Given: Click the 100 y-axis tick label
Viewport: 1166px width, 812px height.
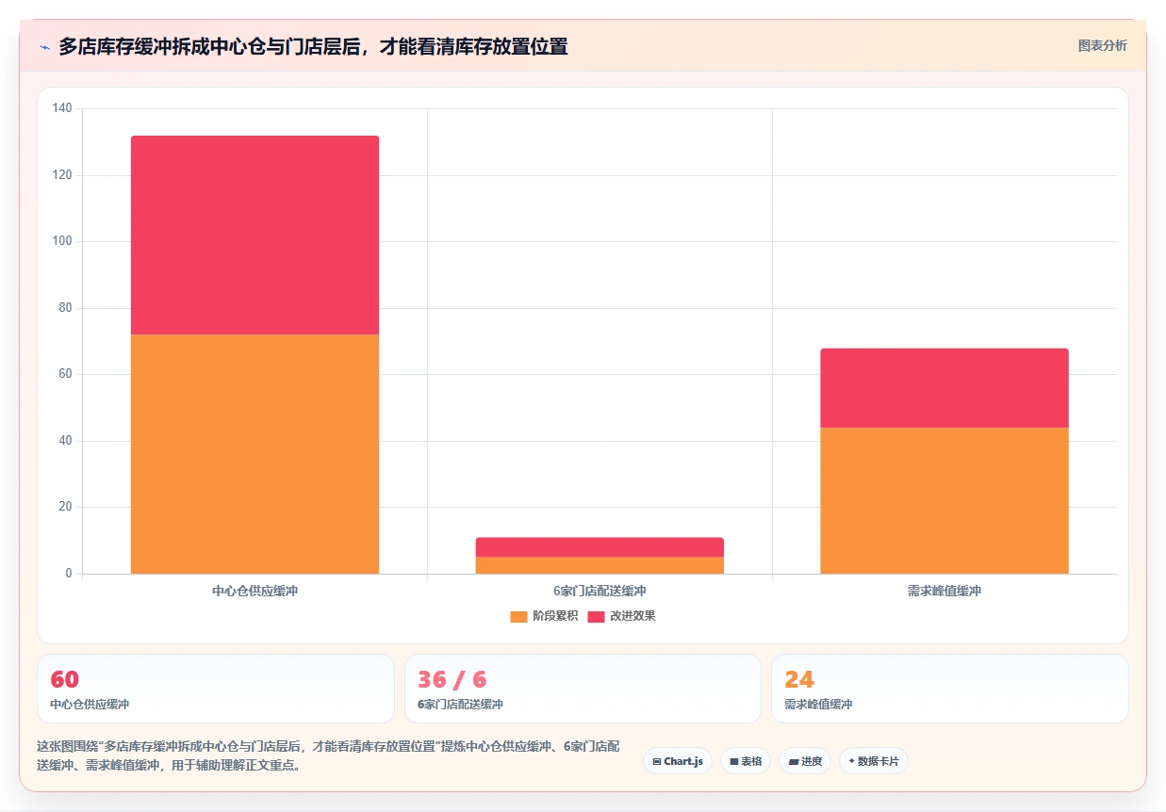Looking at the screenshot, I should (62, 242).
